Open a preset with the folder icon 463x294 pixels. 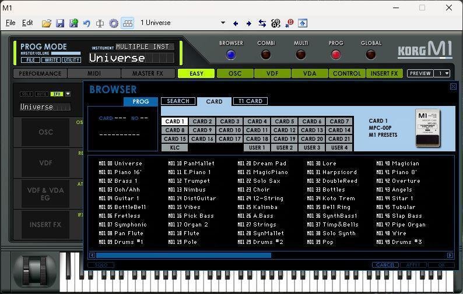pyautogui.click(x=47, y=23)
